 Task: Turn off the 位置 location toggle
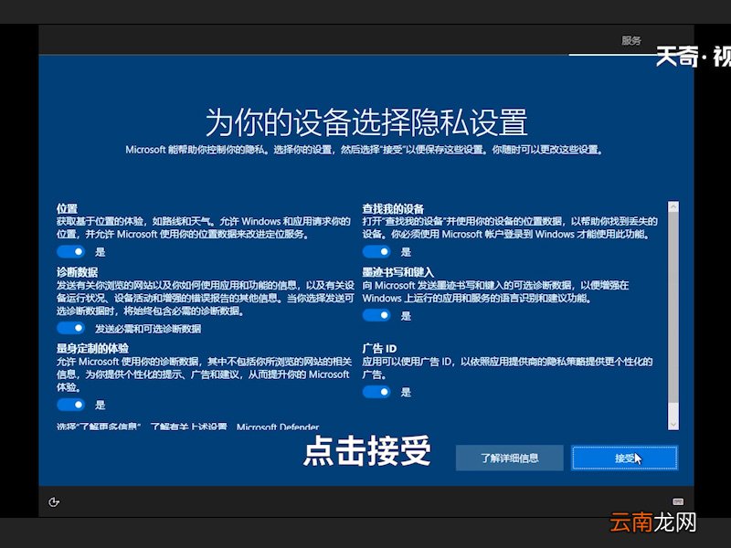pos(71,252)
